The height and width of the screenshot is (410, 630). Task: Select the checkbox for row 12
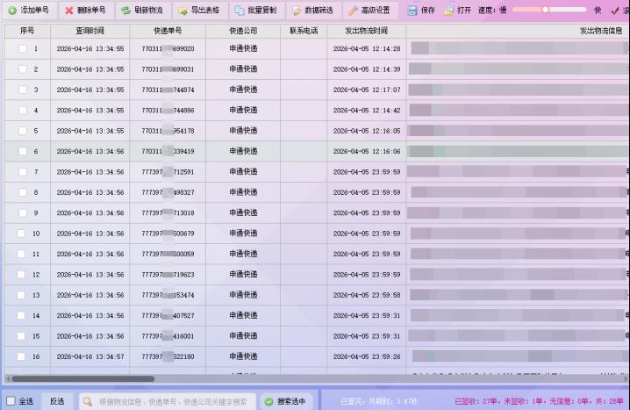[23, 275]
